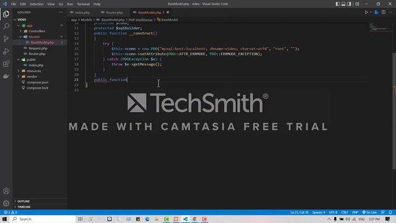Collapse the public folder
The height and width of the screenshot is (223, 396).
(40, 59)
